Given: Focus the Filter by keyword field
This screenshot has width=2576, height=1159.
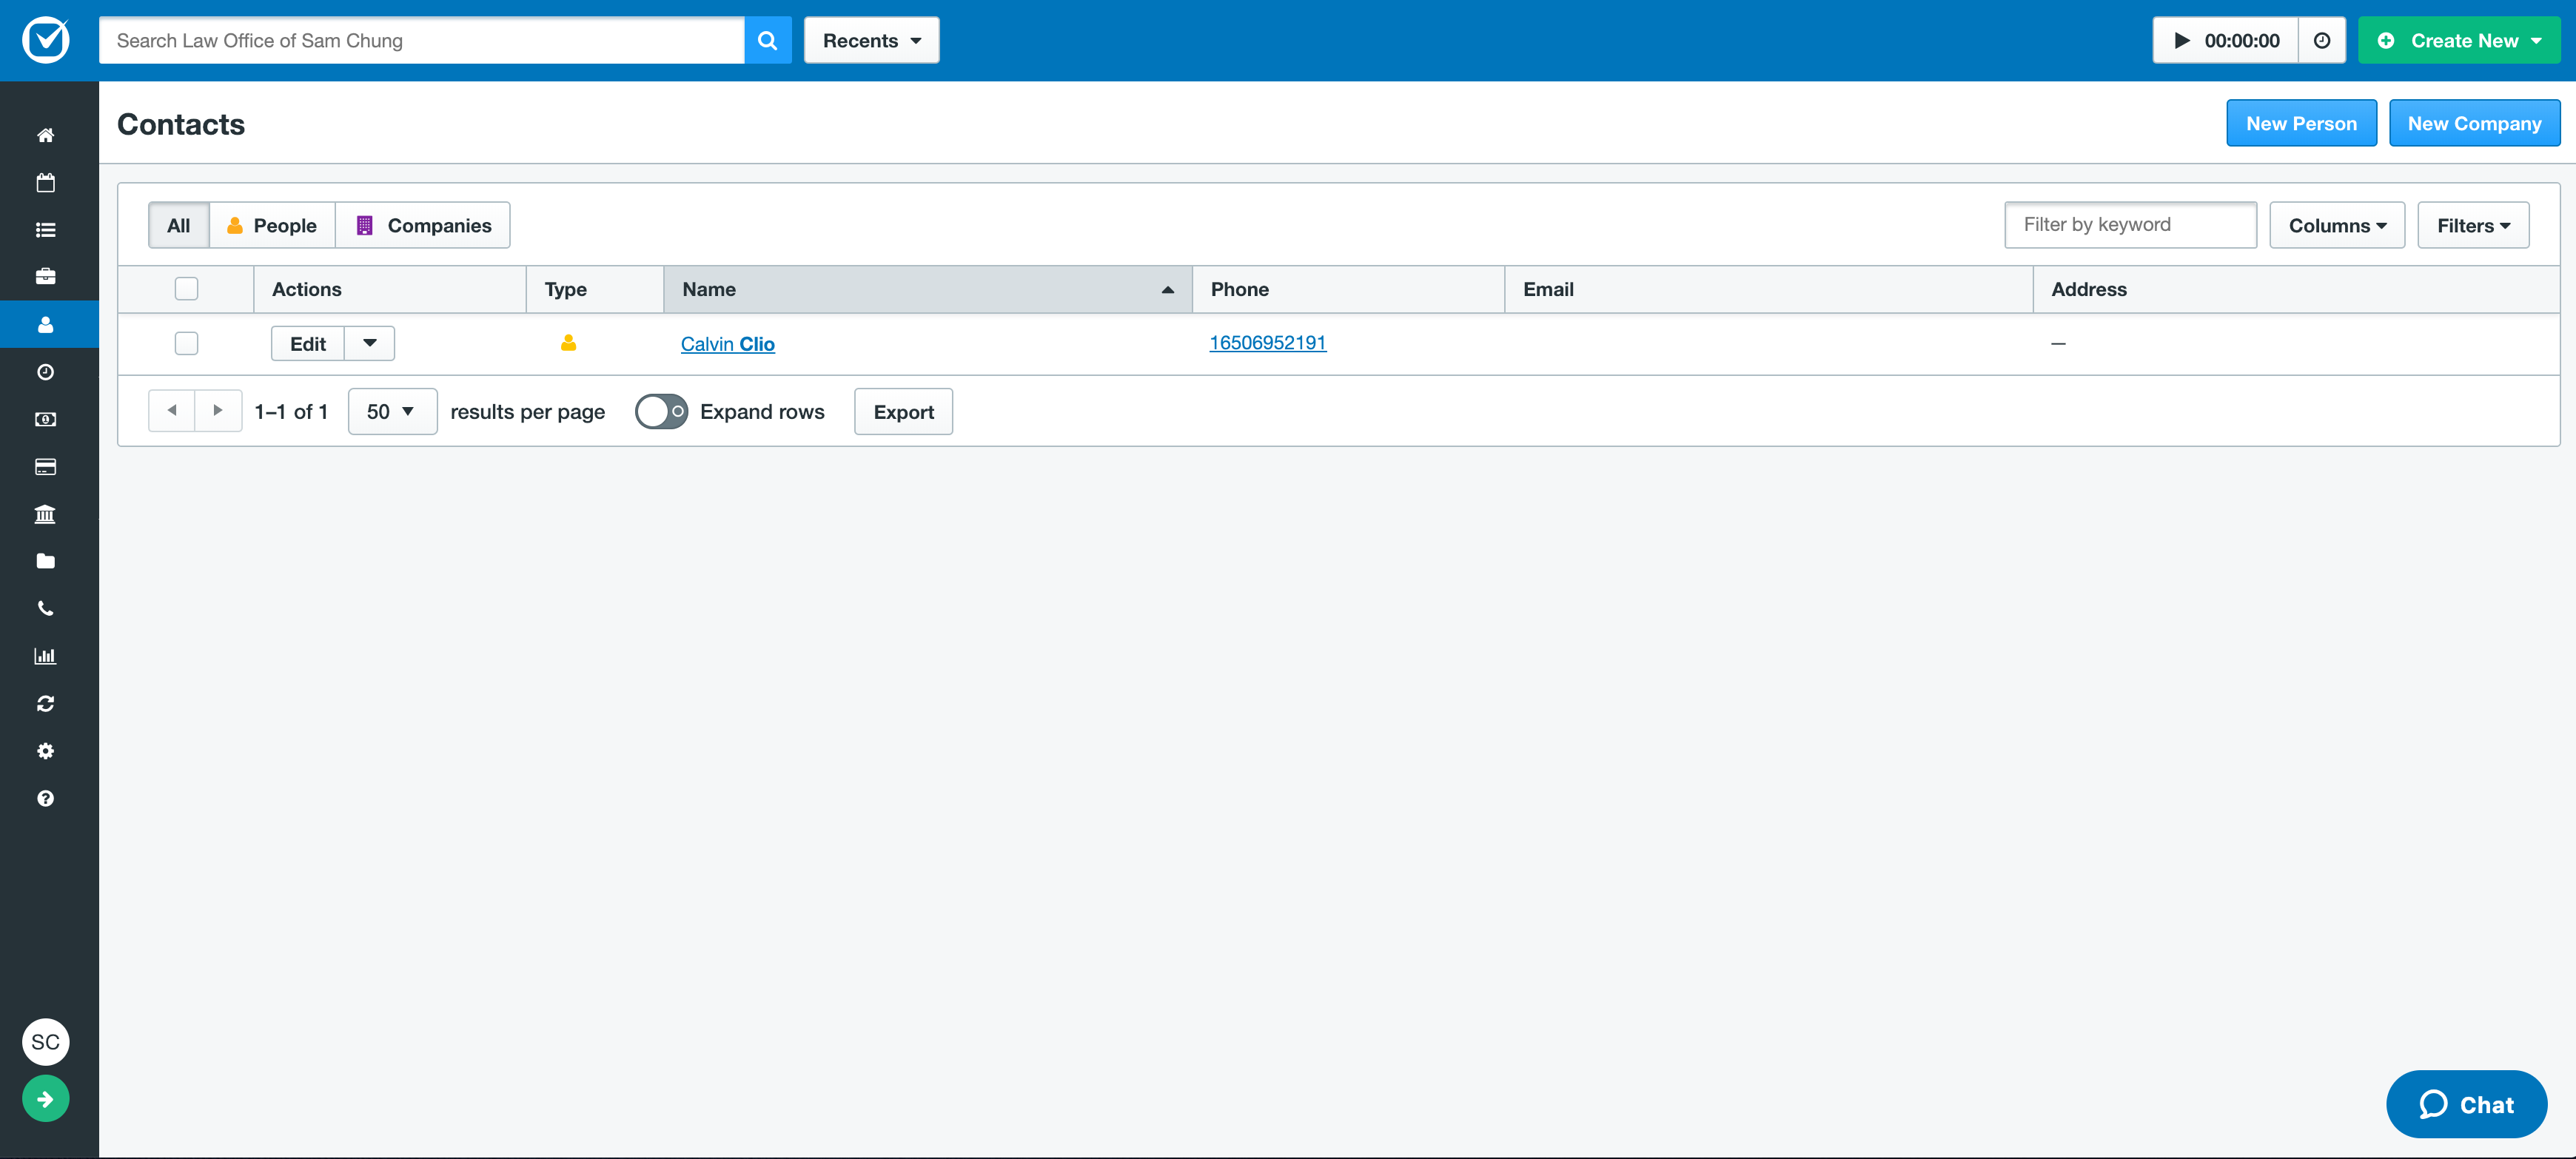Looking at the screenshot, I should pyautogui.click(x=2130, y=224).
